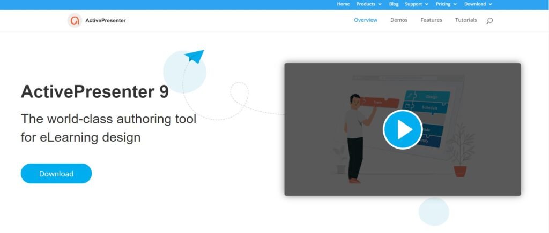The image size is (549, 233).
Task: Go to Home in top bar
Action: pos(343,4)
